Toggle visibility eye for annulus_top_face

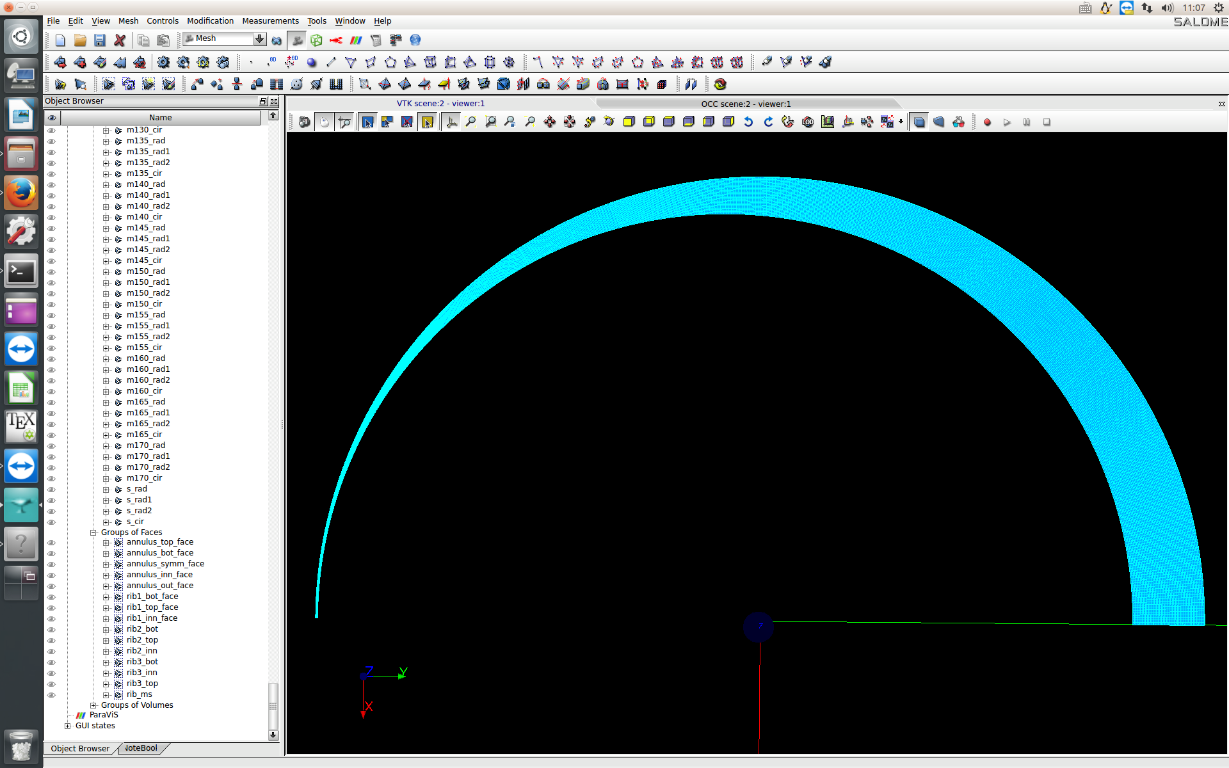click(52, 542)
